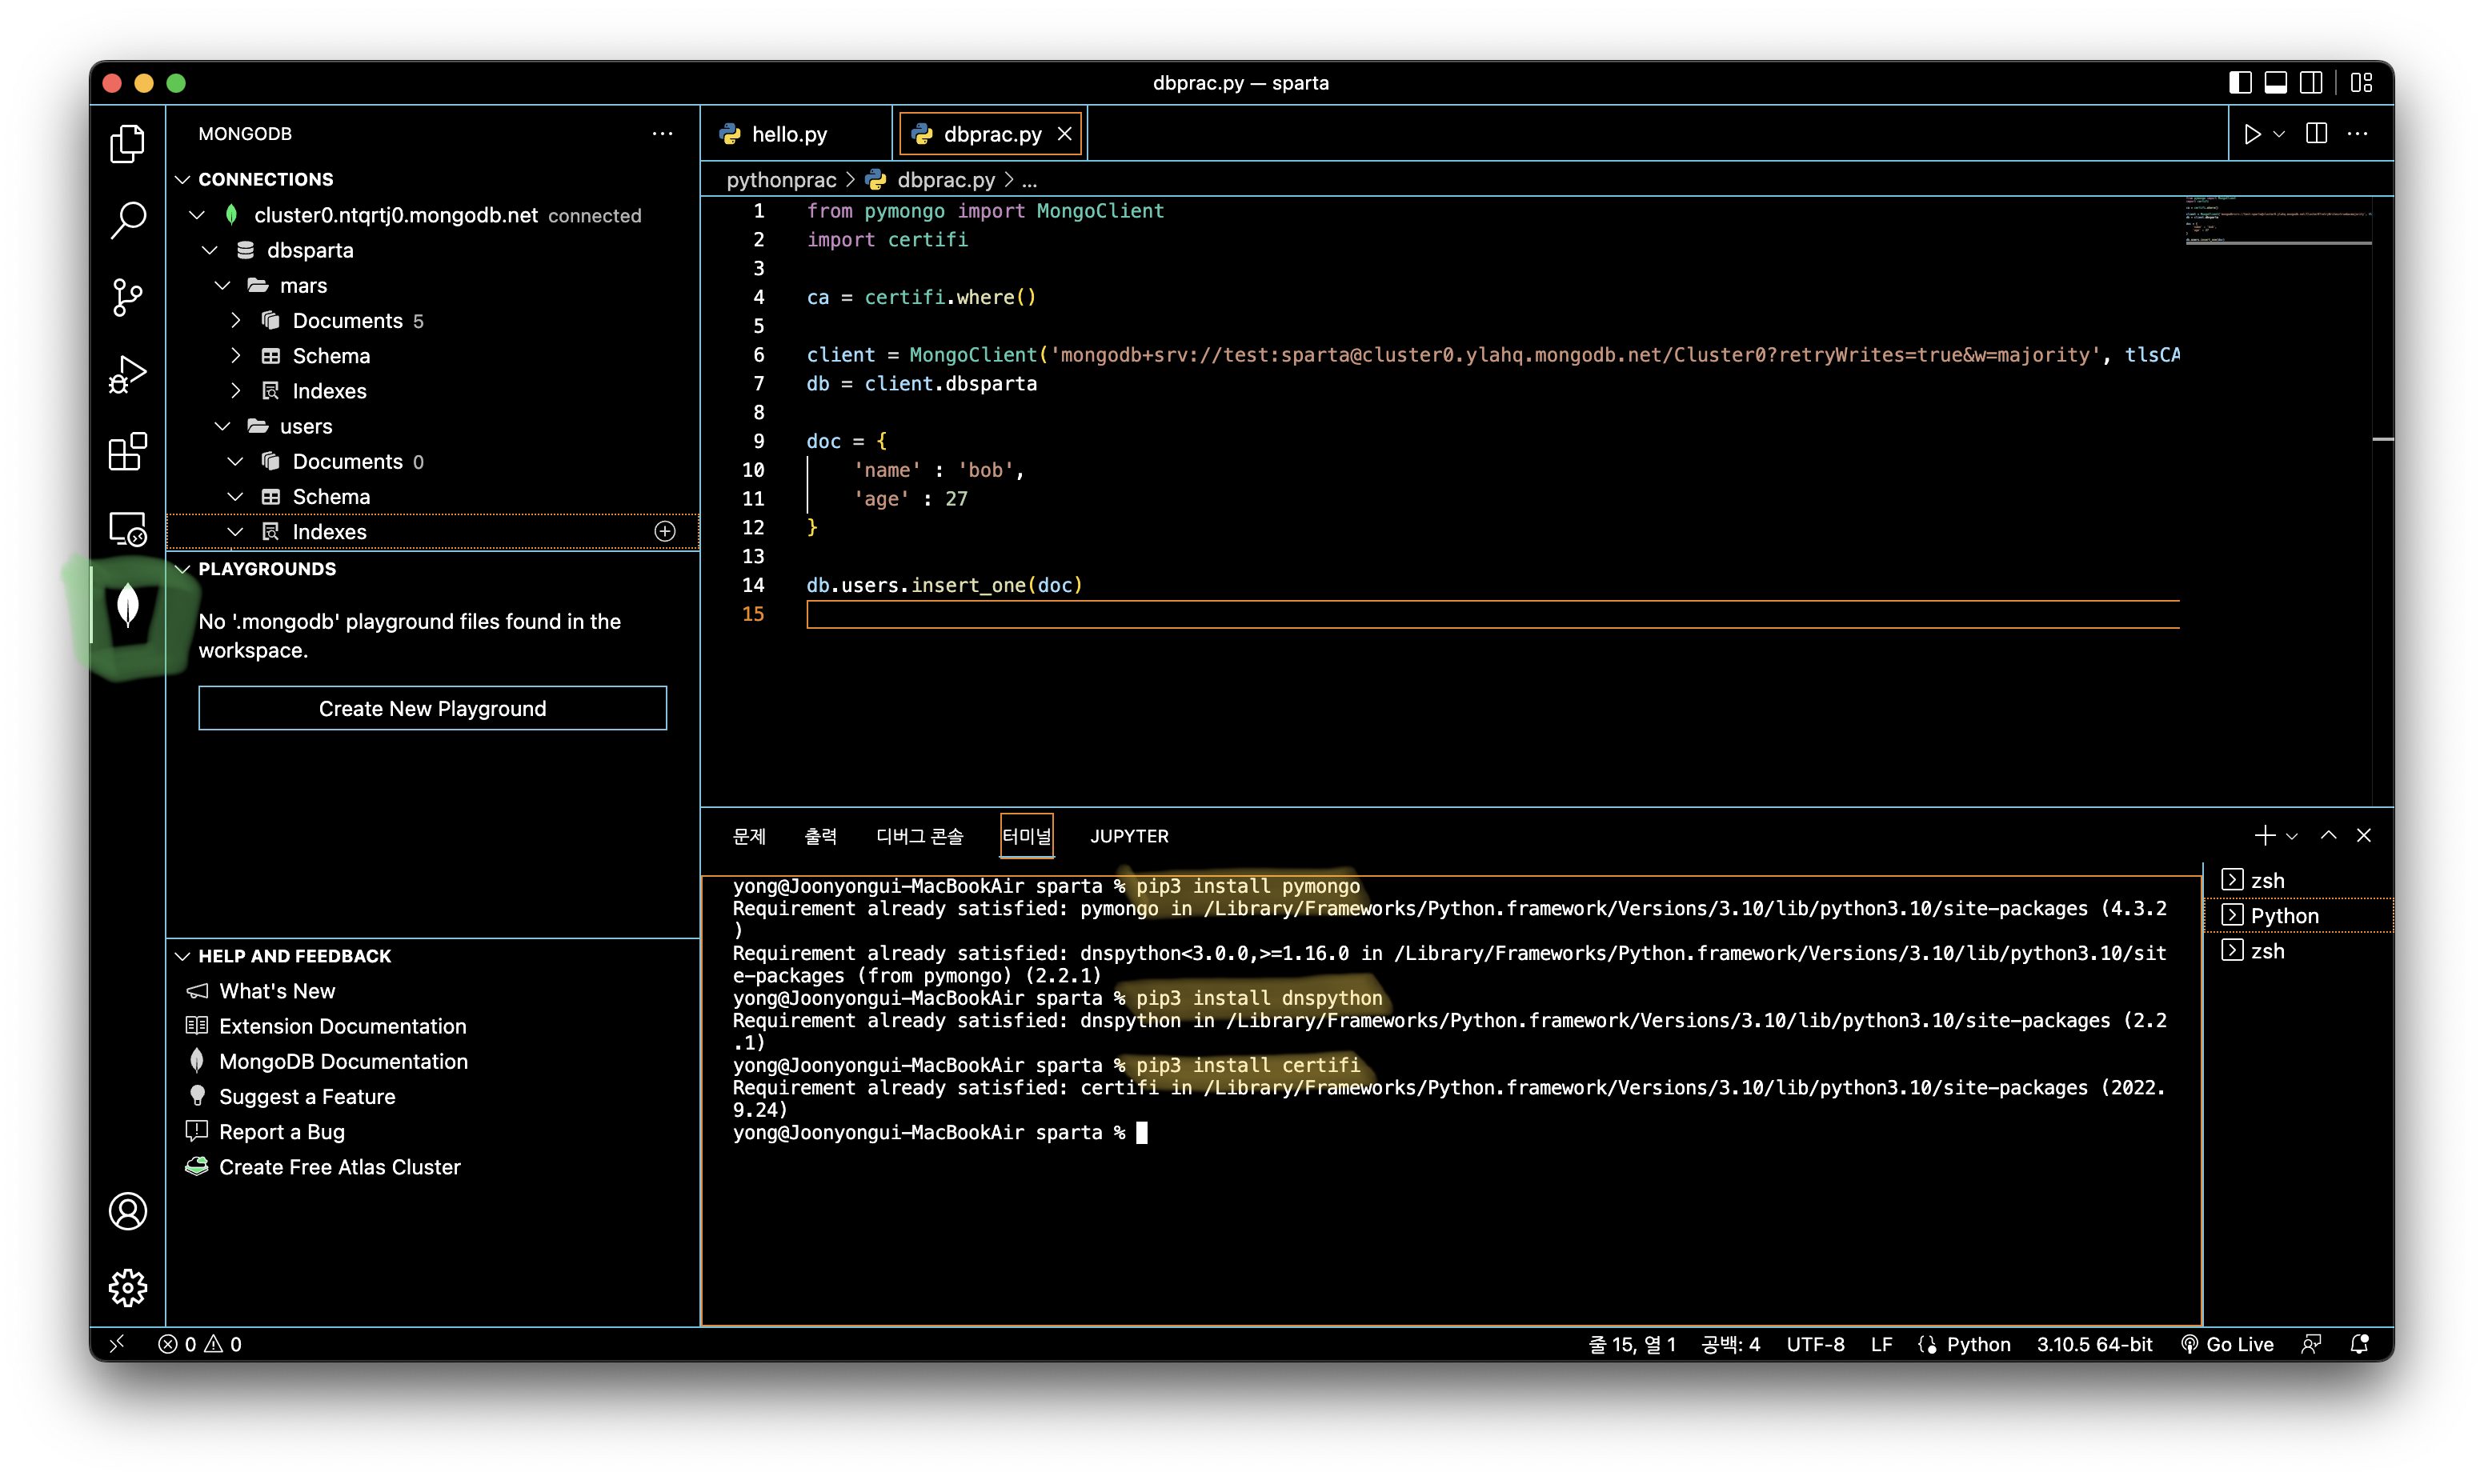Change Python interpreter 3.10.5 64-bit
This screenshot has height=1480, width=2484.
click(x=2094, y=1343)
